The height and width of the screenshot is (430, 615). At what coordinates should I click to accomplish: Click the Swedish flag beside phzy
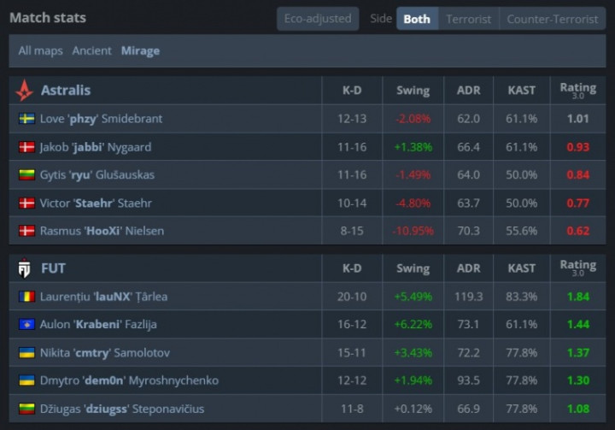[26, 119]
